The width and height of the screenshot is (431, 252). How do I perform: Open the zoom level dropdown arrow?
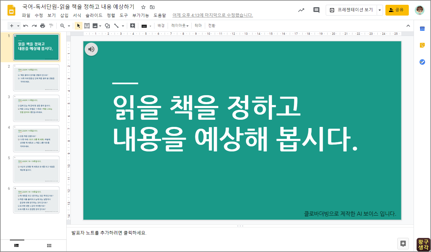[69, 26]
